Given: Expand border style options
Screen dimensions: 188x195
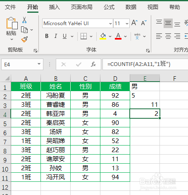Looking at the screenshot, I should pyautogui.click(x=91, y=36).
